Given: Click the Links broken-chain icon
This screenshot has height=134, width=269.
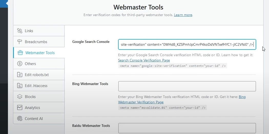Looking at the screenshot, I should (x=20, y=31).
